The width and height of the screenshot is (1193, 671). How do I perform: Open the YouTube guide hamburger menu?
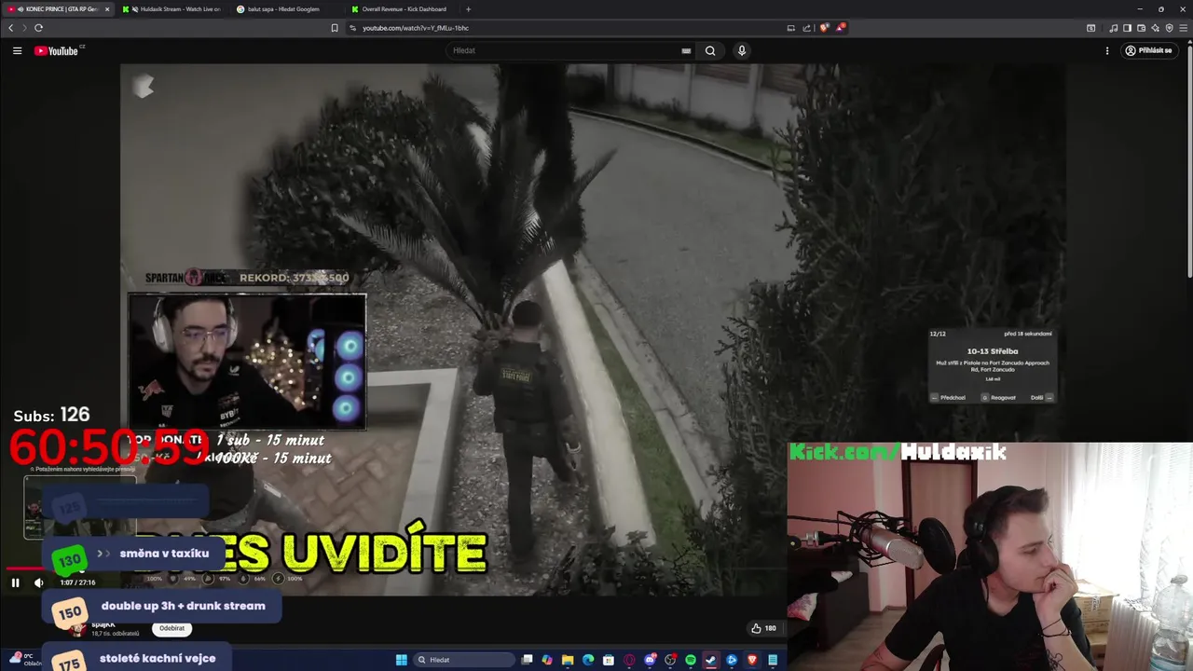coord(17,50)
